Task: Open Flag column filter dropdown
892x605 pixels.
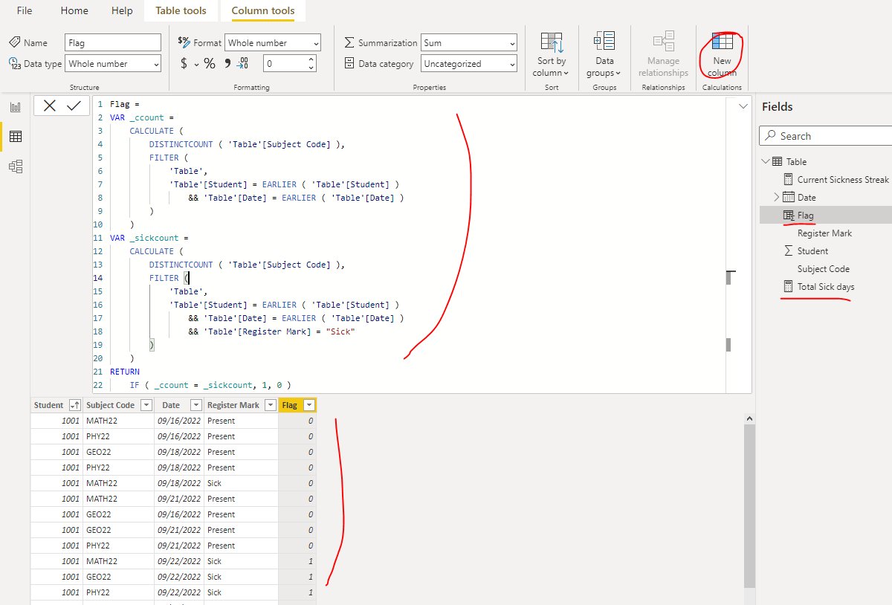Action: pyautogui.click(x=308, y=405)
